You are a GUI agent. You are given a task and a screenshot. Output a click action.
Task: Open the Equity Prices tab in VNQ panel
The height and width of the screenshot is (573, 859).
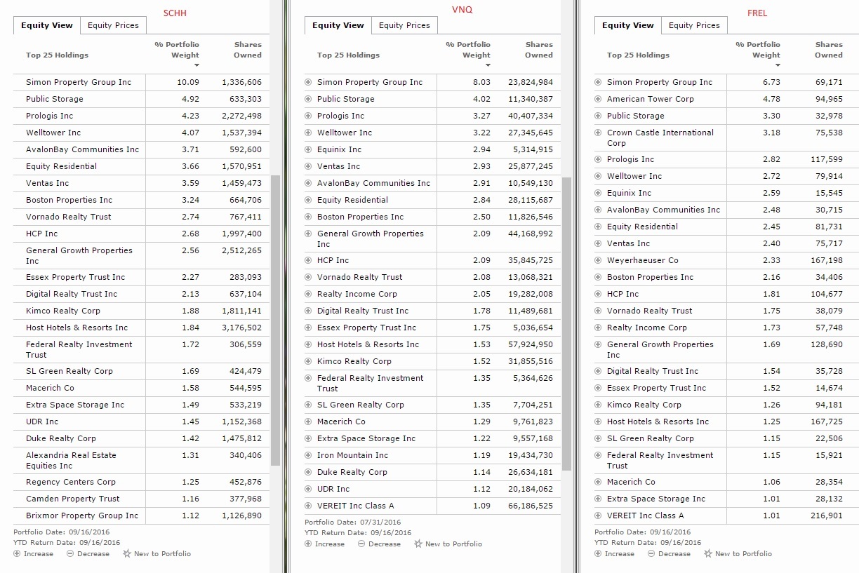click(404, 25)
